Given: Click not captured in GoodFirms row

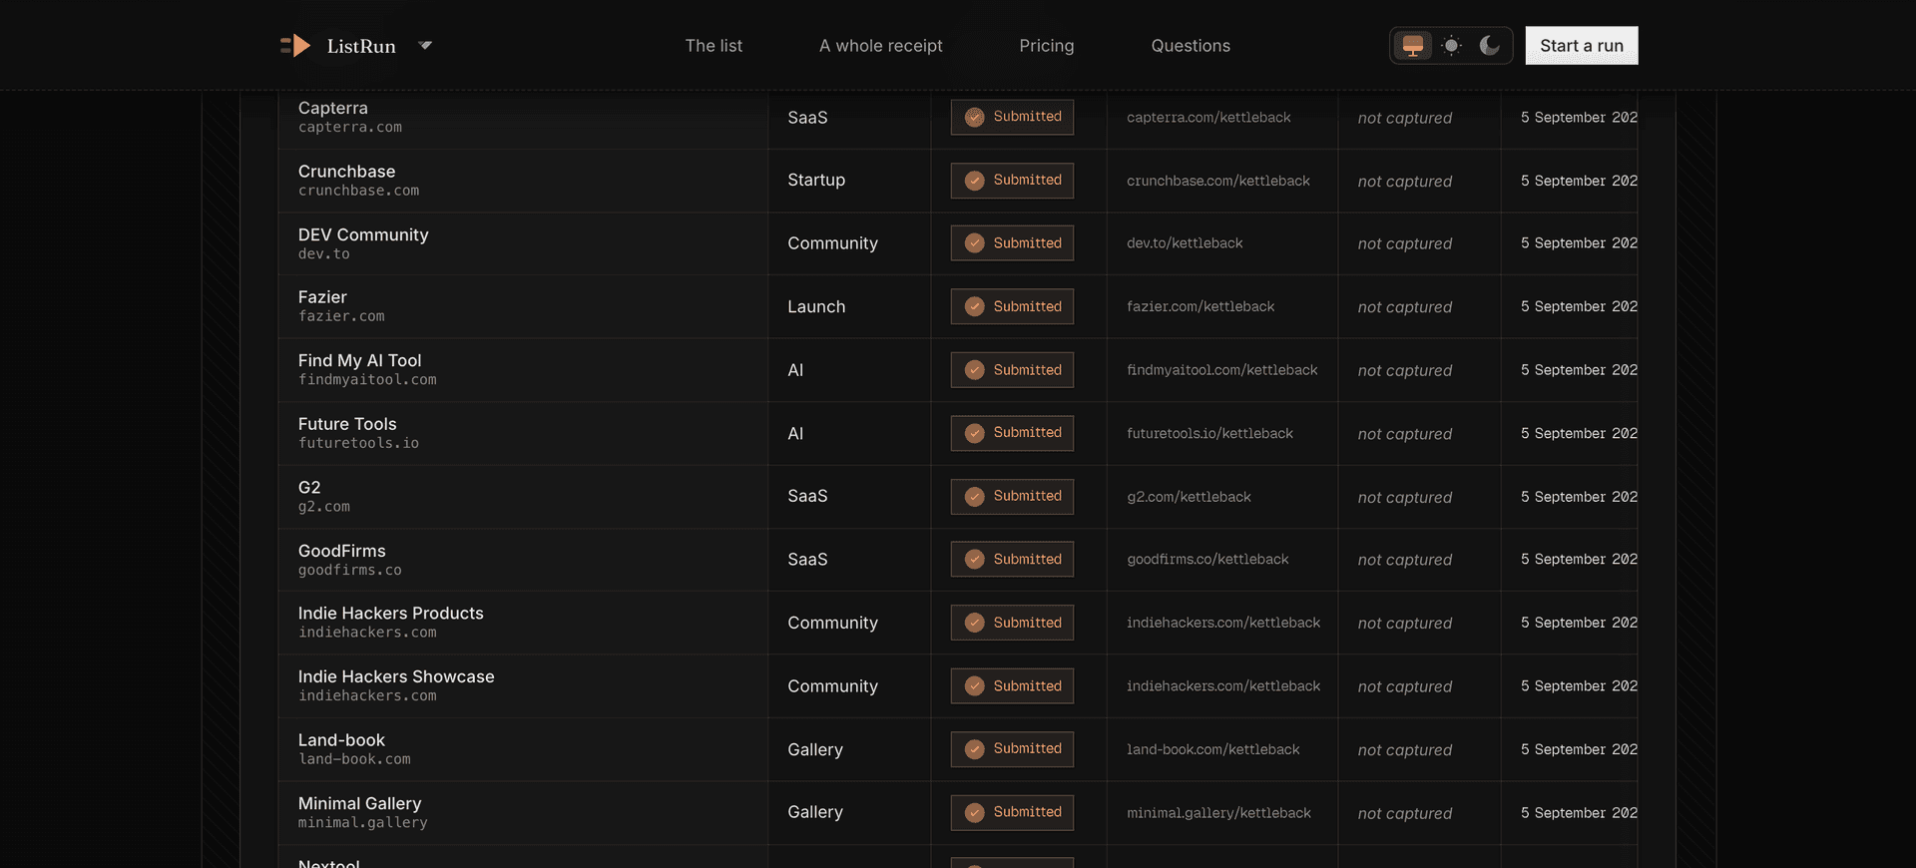Looking at the screenshot, I should pyautogui.click(x=1405, y=560).
